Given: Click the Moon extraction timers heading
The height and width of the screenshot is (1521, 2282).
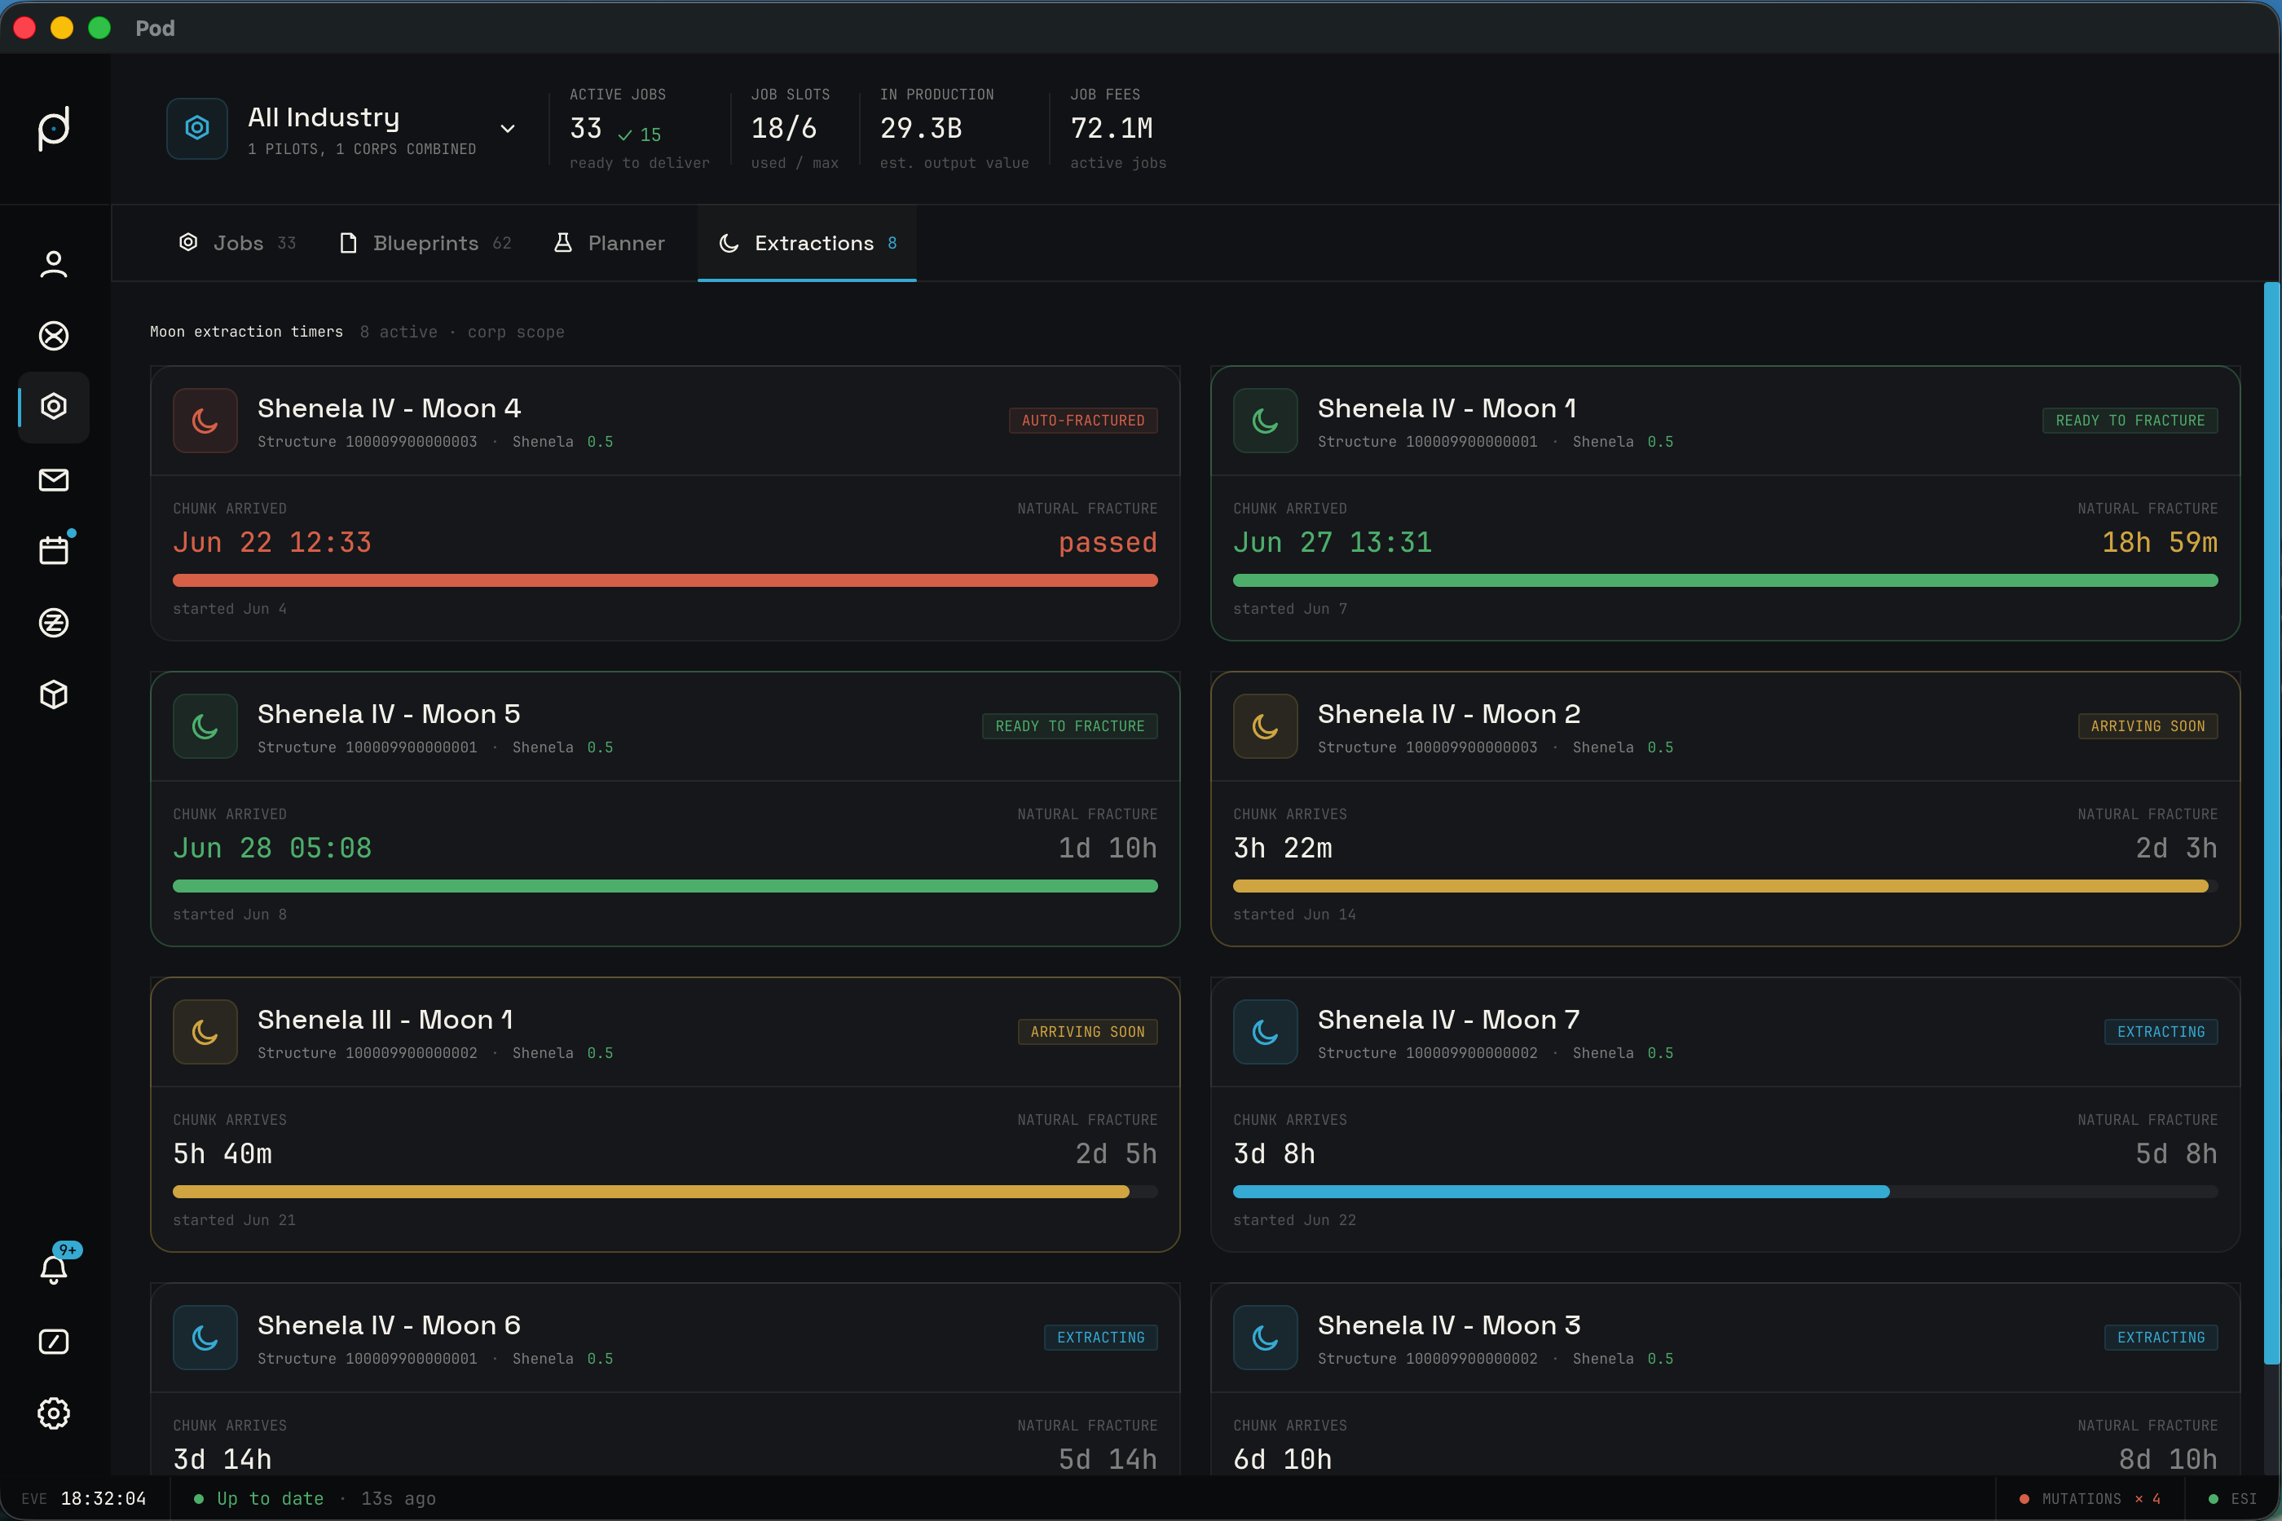Looking at the screenshot, I should click(246, 332).
